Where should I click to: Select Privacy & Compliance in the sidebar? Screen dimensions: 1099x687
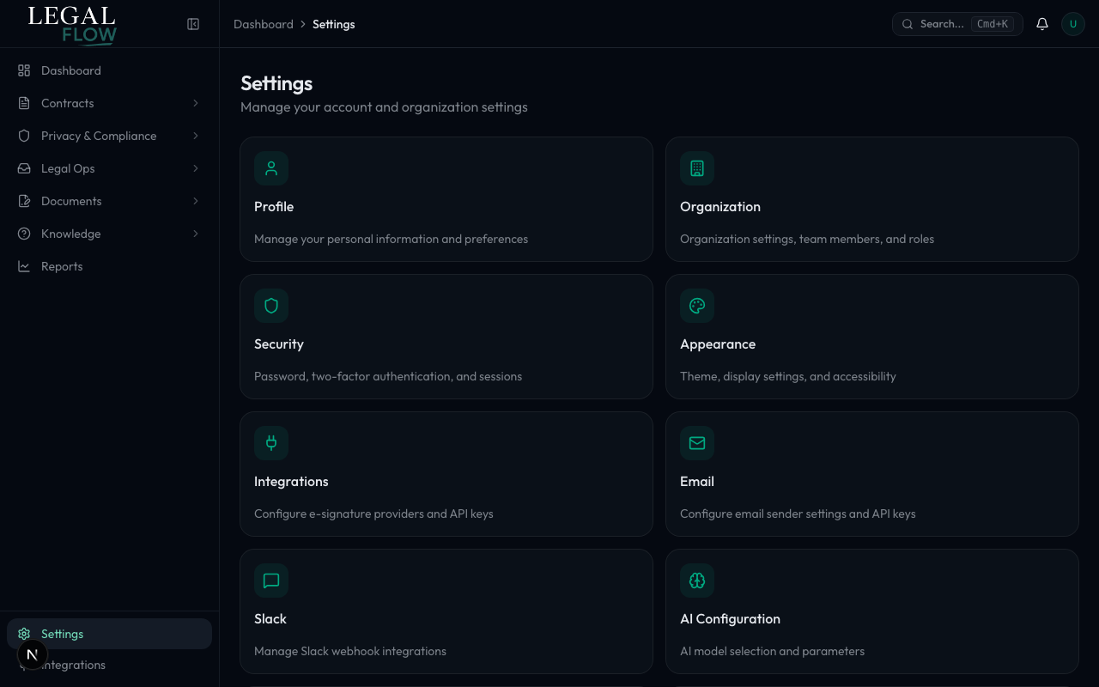99,136
